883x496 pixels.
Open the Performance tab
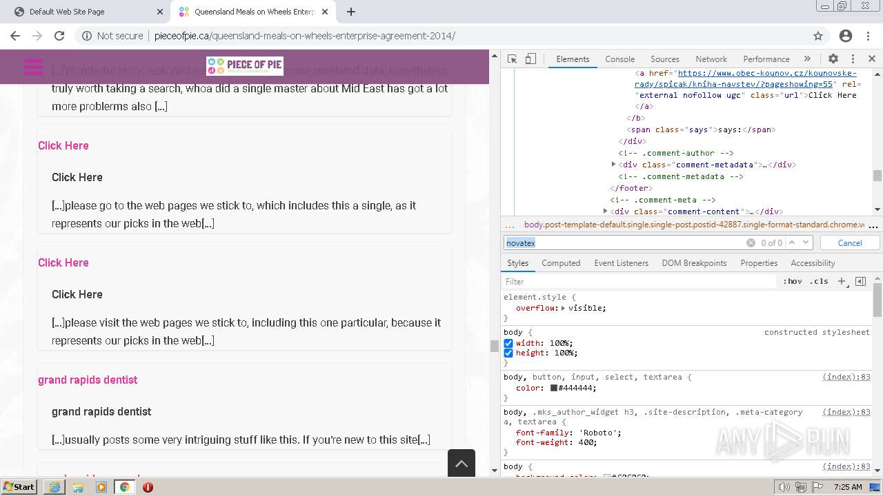point(766,59)
